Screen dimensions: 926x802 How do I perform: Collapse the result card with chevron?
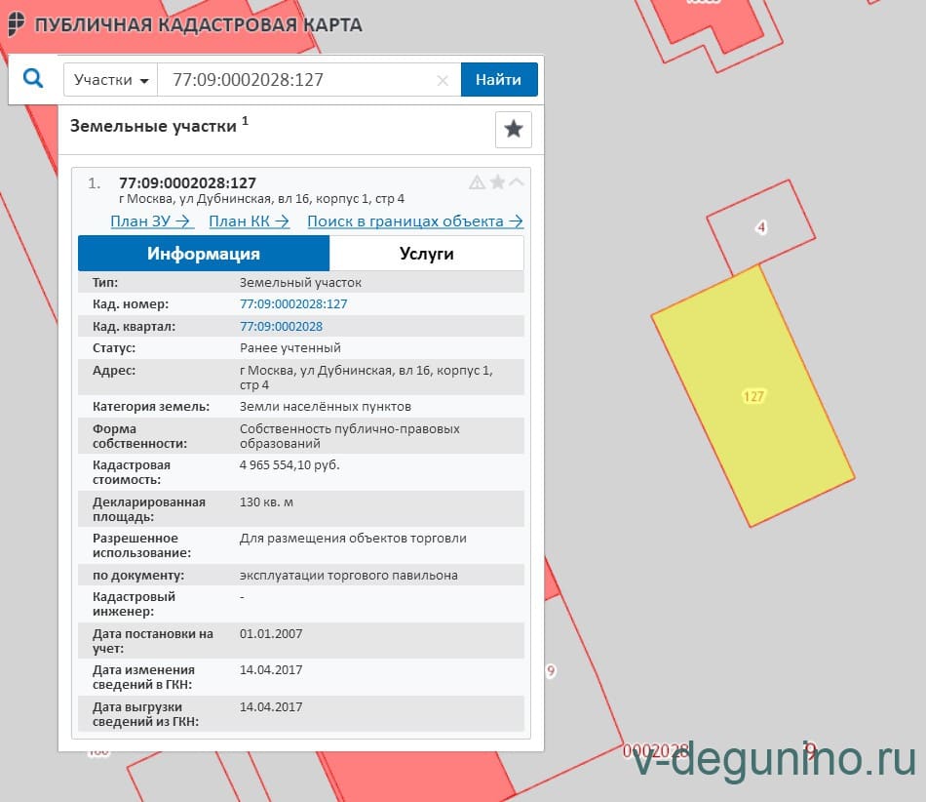click(517, 181)
